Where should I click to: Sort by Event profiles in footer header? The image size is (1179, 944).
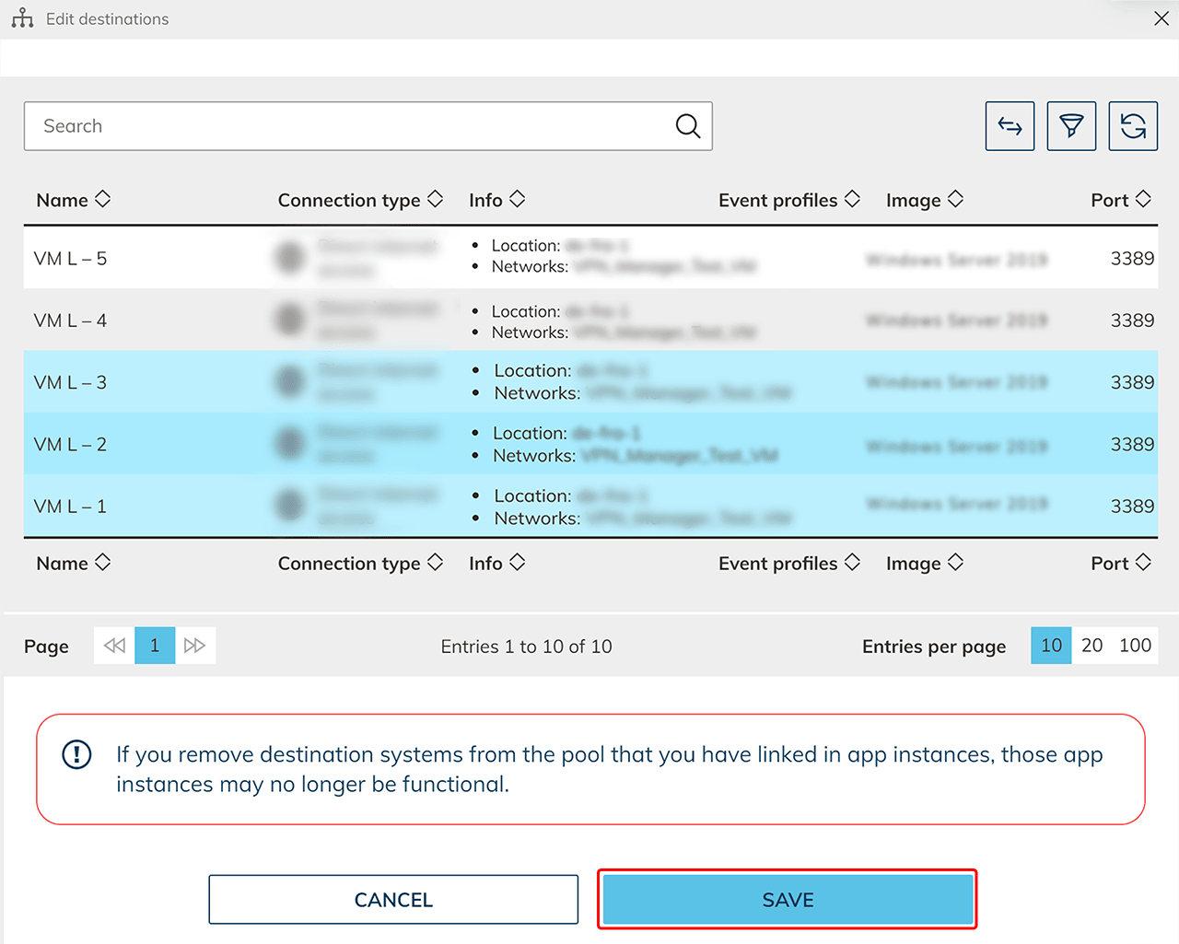click(788, 563)
